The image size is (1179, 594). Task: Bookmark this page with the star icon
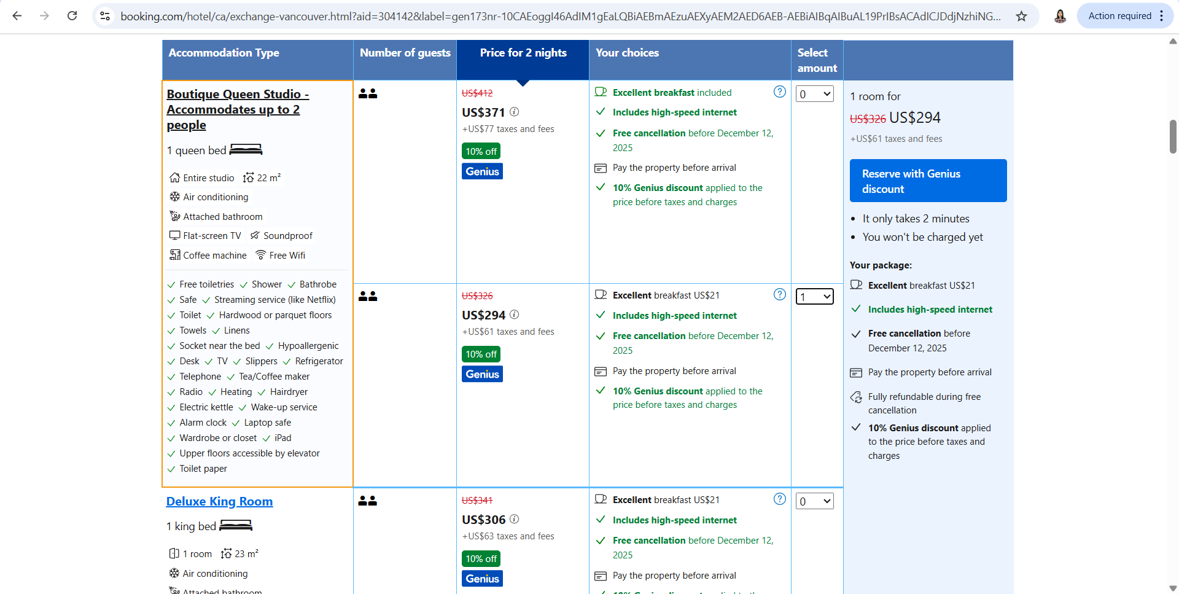pyautogui.click(x=1021, y=16)
